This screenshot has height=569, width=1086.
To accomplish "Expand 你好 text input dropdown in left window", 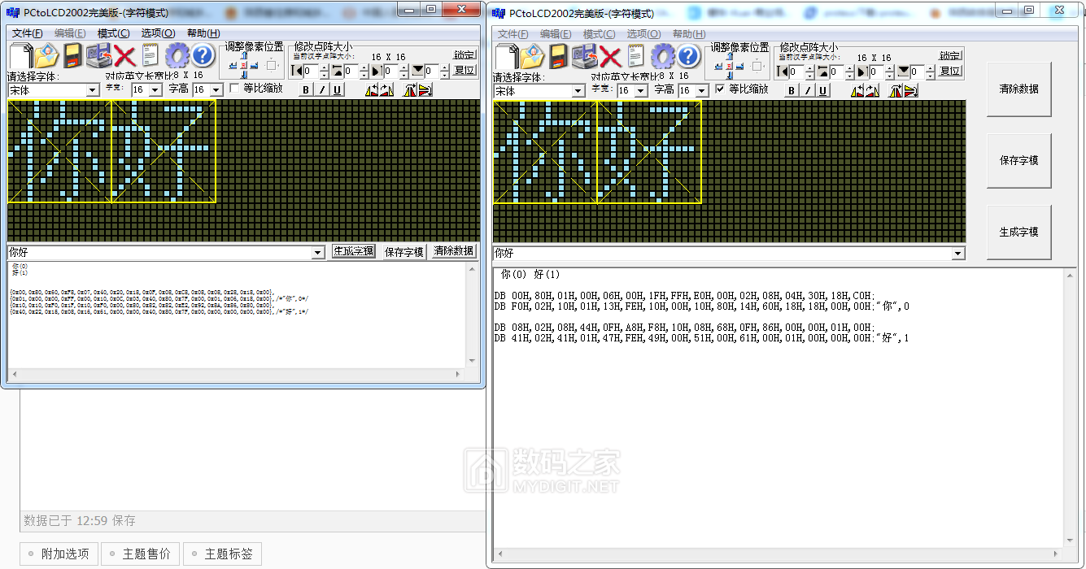I will coord(318,253).
